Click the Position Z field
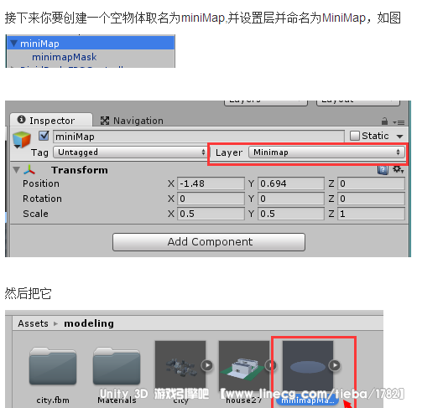This screenshot has height=408, width=443. tap(371, 183)
